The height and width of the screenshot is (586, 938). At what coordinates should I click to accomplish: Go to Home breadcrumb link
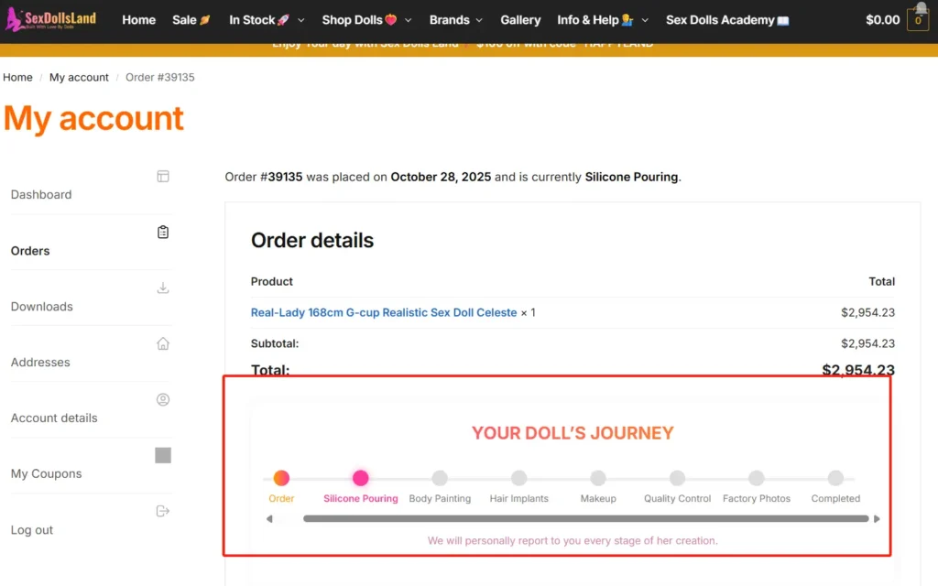[x=17, y=78]
